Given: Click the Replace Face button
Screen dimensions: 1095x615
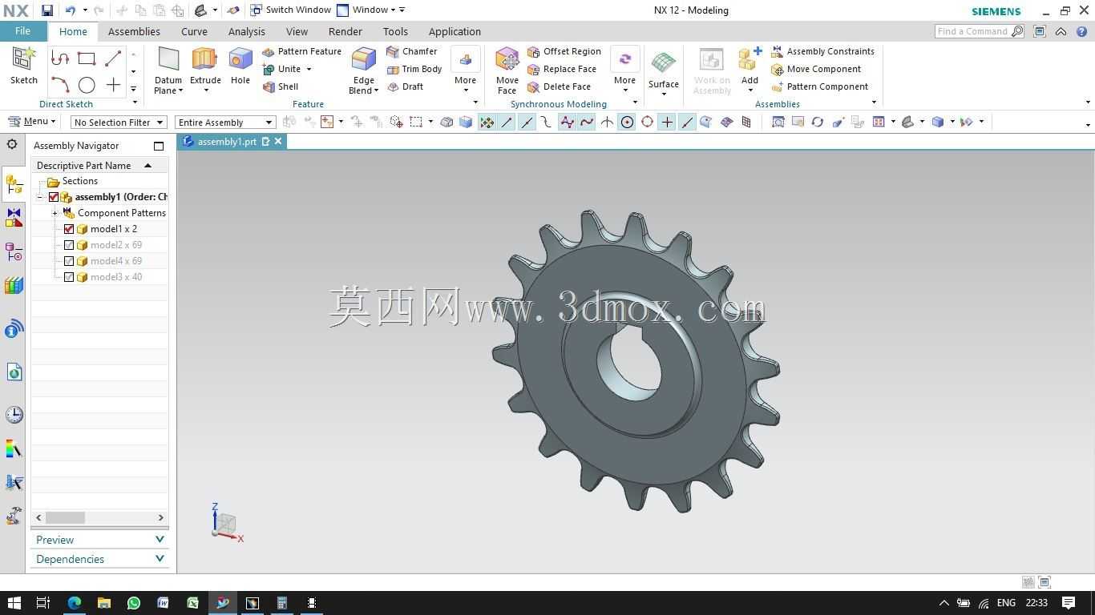Looking at the screenshot, I should [x=562, y=69].
